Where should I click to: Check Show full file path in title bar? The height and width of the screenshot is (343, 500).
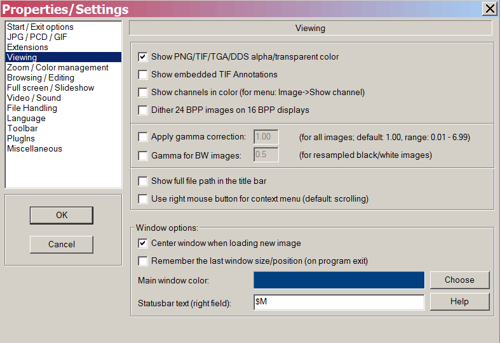[143, 181]
